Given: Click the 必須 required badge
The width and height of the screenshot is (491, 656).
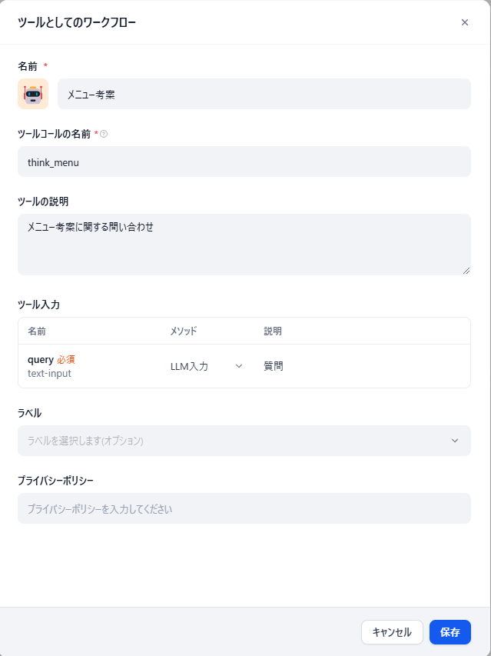Looking at the screenshot, I should 66,359.
